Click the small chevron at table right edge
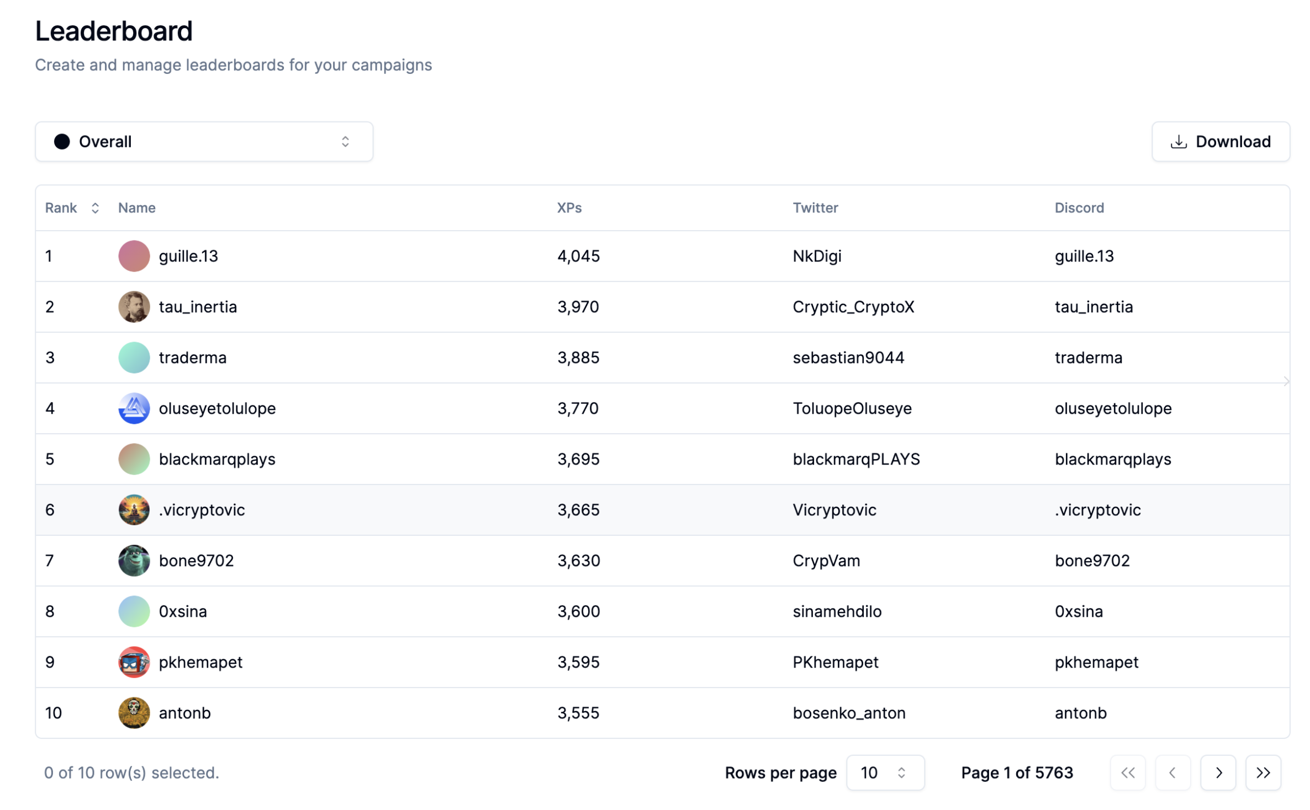 point(1286,381)
